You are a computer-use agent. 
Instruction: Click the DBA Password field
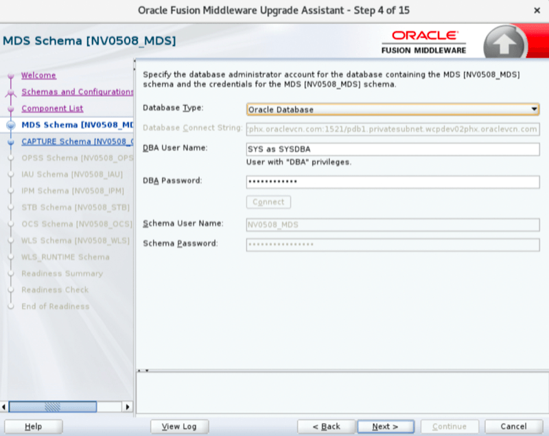pos(393,182)
